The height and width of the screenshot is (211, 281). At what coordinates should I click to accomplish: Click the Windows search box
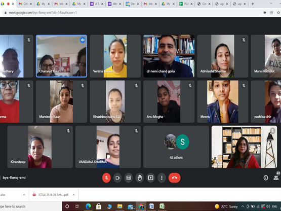click(31, 206)
